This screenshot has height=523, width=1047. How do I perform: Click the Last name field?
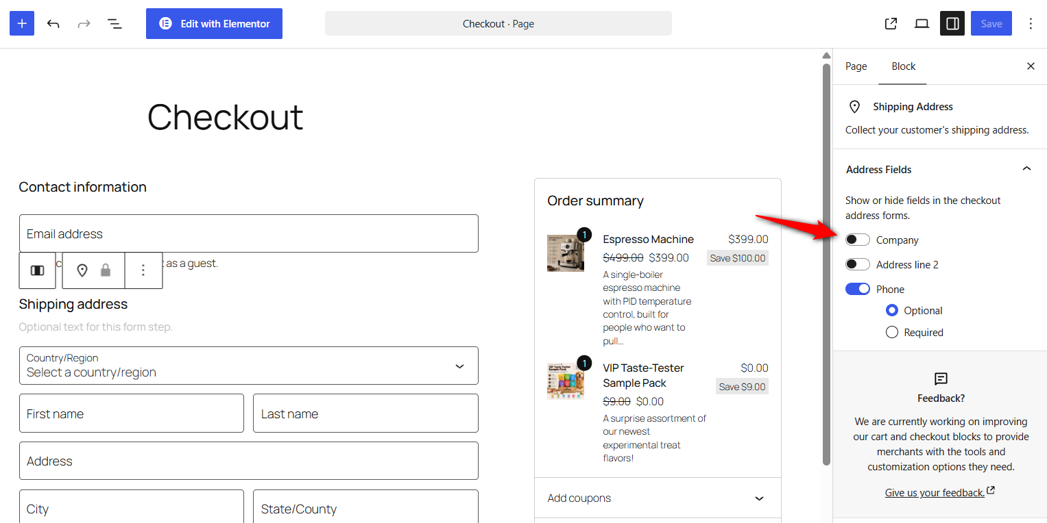(x=365, y=413)
